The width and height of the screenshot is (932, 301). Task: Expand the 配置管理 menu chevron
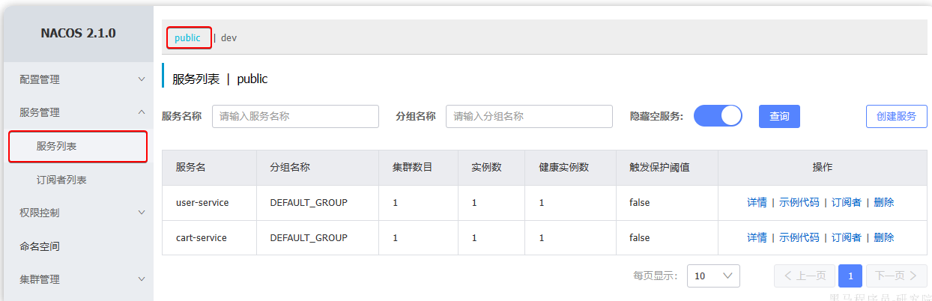tap(142, 79)
